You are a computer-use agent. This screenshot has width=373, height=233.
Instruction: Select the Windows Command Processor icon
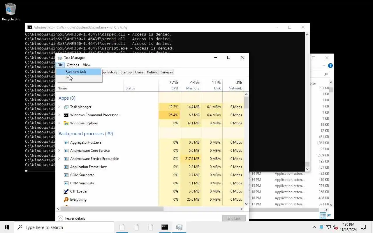click(x=66, y=115)
